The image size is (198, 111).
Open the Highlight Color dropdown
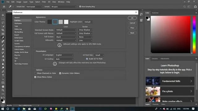click(x=88, y=22)
